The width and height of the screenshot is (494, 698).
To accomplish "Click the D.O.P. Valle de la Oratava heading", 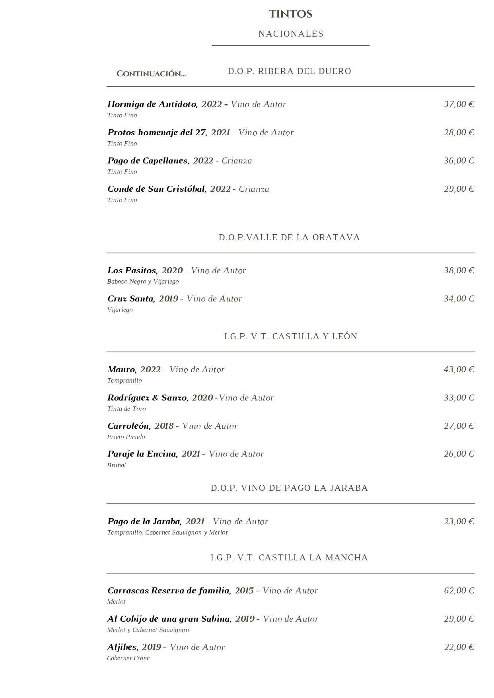I will tap(289, 237).
